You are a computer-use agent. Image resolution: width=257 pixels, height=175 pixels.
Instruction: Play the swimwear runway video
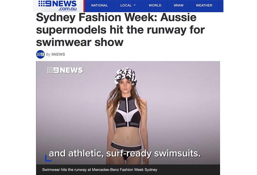pyautogui.click(x=128, y=113)
